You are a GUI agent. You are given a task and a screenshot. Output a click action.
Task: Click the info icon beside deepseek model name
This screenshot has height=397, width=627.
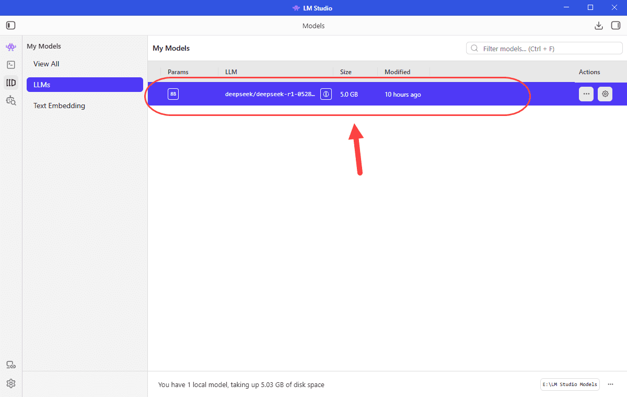pos(326,94)
